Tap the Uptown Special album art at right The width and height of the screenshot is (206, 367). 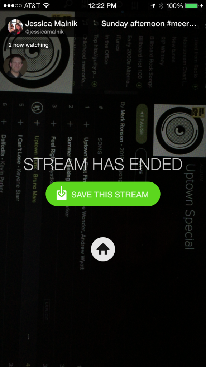point(179,130)
